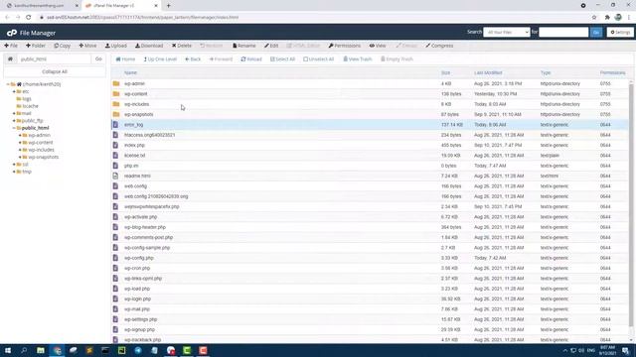The image size is (636, 357).
Task: Select the php.ini file row
Action: 370,166
